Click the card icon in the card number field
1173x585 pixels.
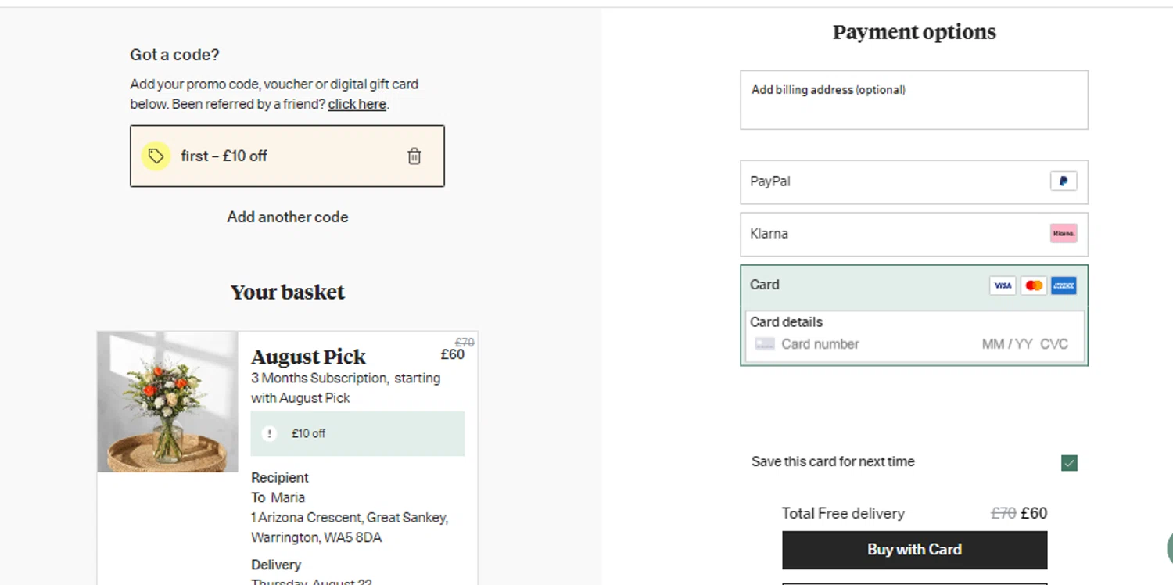pos(765,344)
